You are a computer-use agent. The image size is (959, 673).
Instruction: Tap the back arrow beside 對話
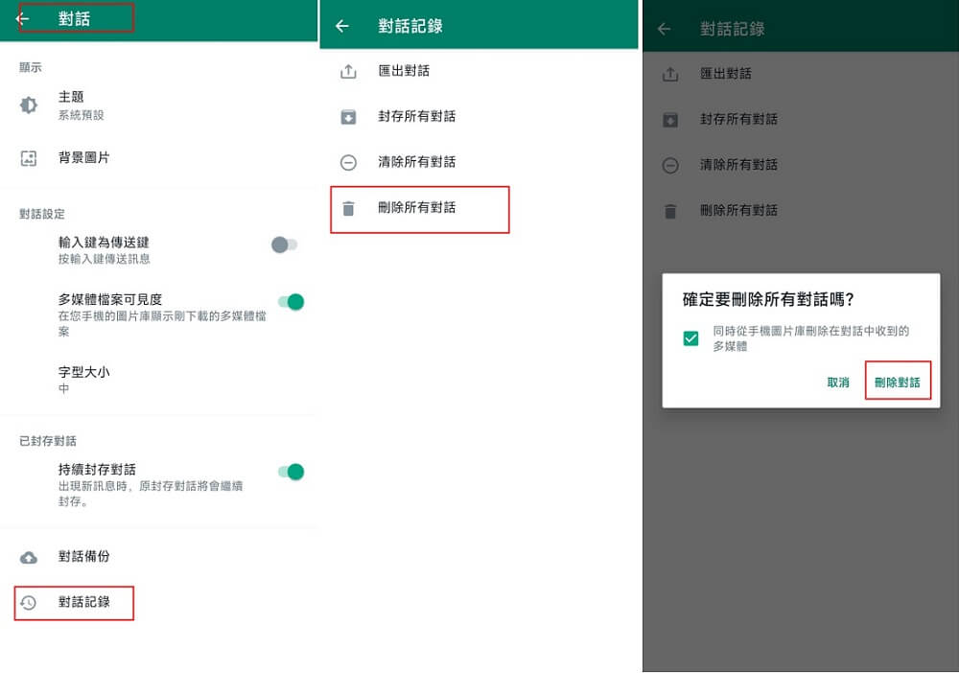(x=21, y=18)
